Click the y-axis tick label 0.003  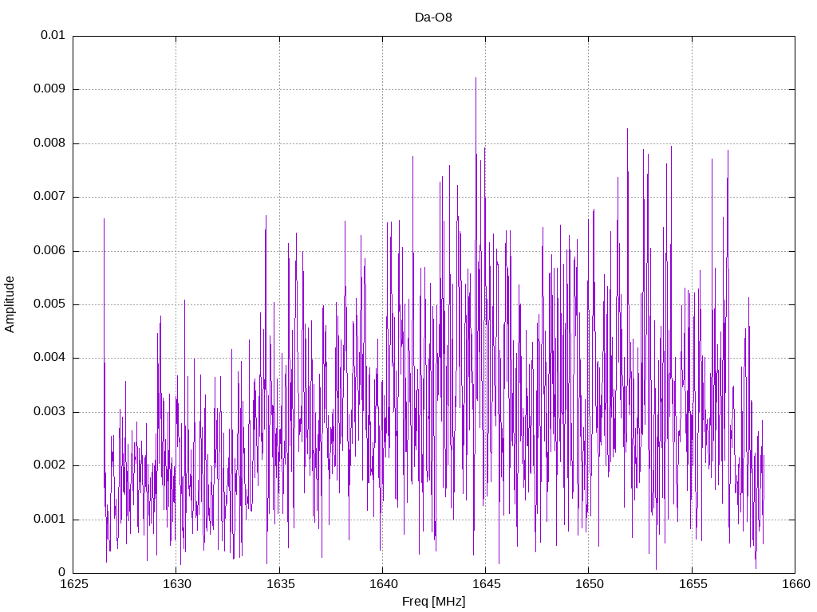click(x=49, y=412)
